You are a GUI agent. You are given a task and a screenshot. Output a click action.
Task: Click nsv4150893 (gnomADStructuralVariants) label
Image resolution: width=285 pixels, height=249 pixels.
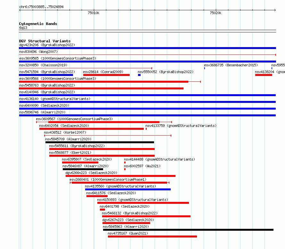pos(133,200)
